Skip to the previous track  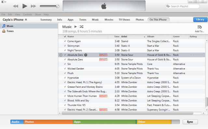point(16,6)
